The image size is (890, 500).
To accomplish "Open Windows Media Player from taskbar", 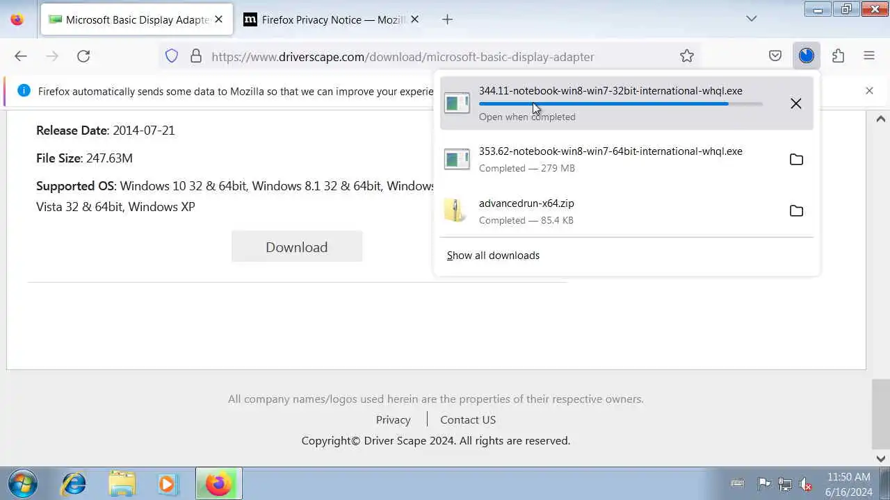I will tap(167, 484).
